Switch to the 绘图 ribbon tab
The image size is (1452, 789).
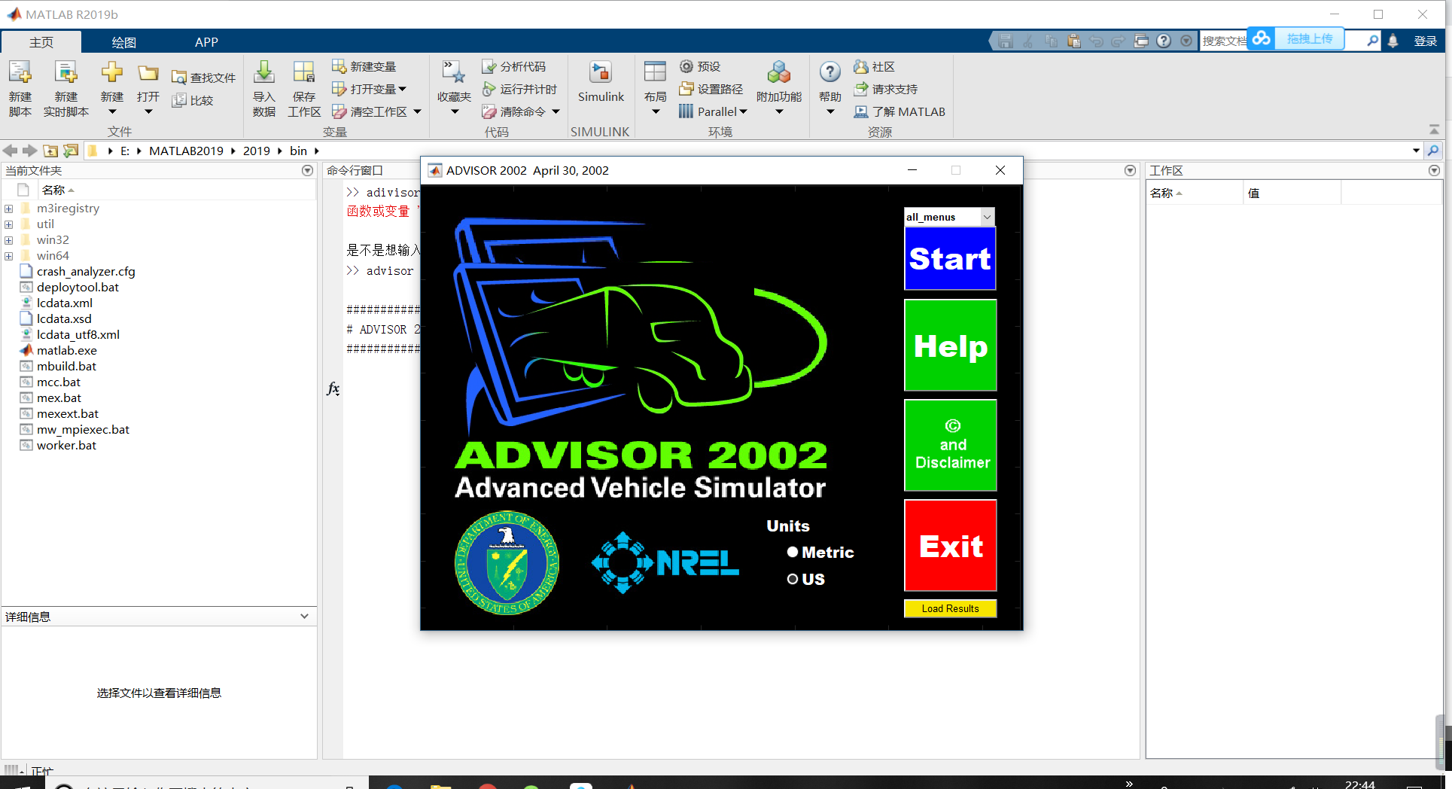tap(123, 41)
